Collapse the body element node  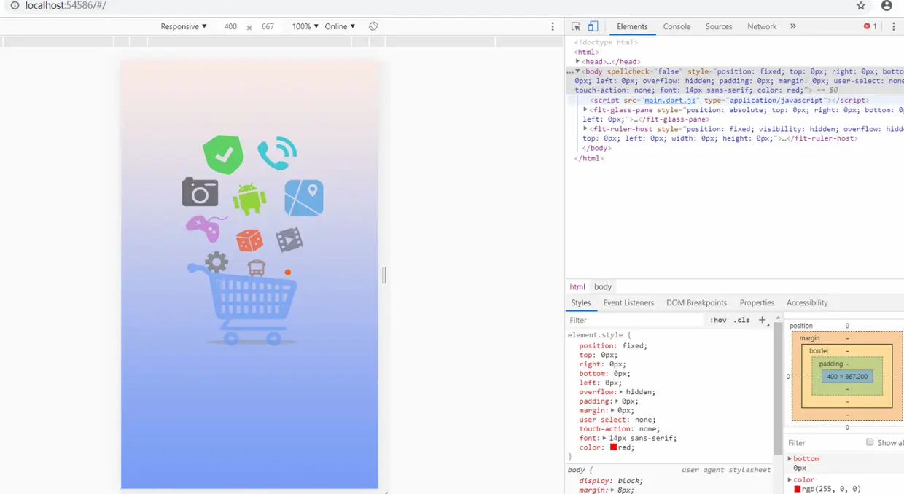click(x=578, y=71)
